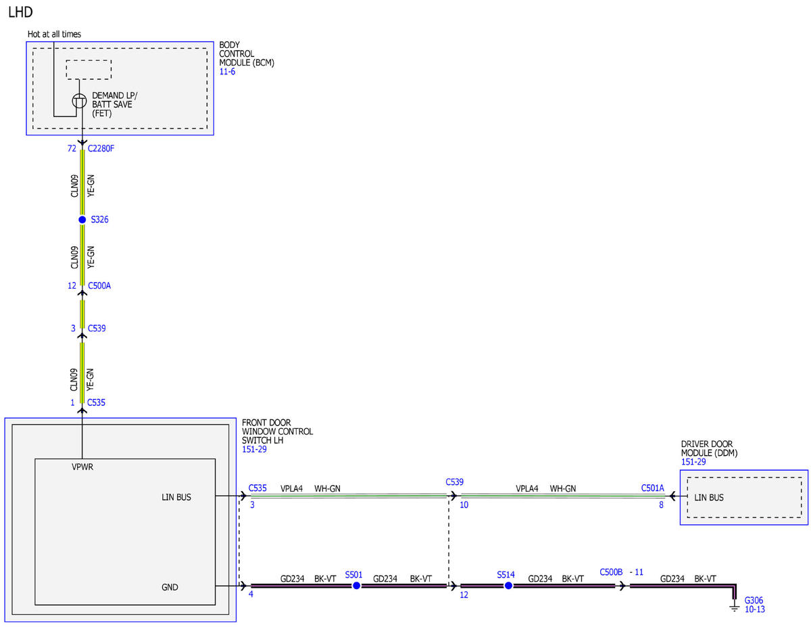The width and height of the screenshot is (811, 627).
Task: Click "LIN BUS" inside the Driver Door Module
Action: pos(709,497)
